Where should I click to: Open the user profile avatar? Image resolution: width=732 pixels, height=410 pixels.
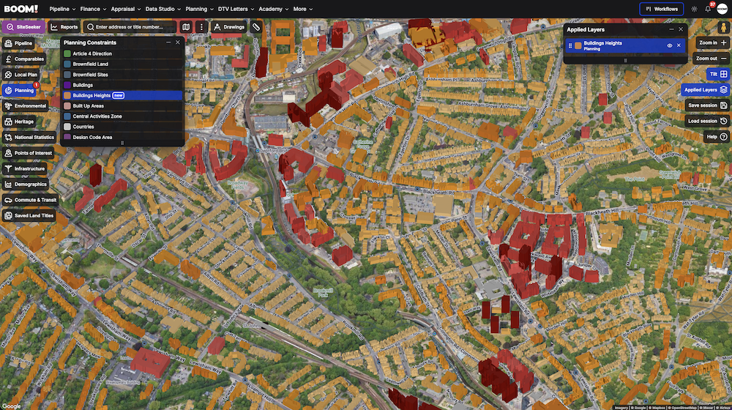(x=722, y=9)
